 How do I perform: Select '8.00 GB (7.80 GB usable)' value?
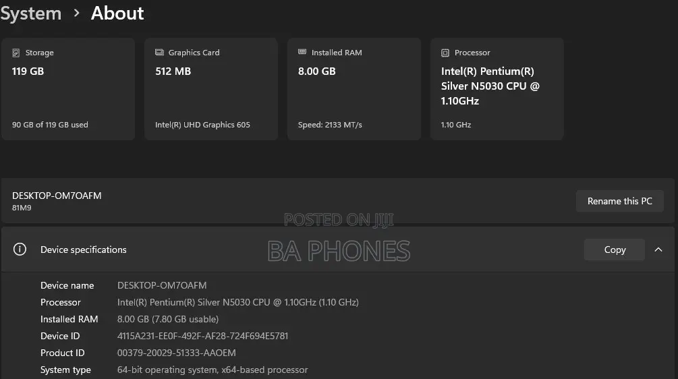click(x=168, y=320)
